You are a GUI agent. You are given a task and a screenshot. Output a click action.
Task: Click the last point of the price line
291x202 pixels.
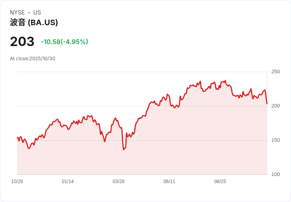click(267, 104)
